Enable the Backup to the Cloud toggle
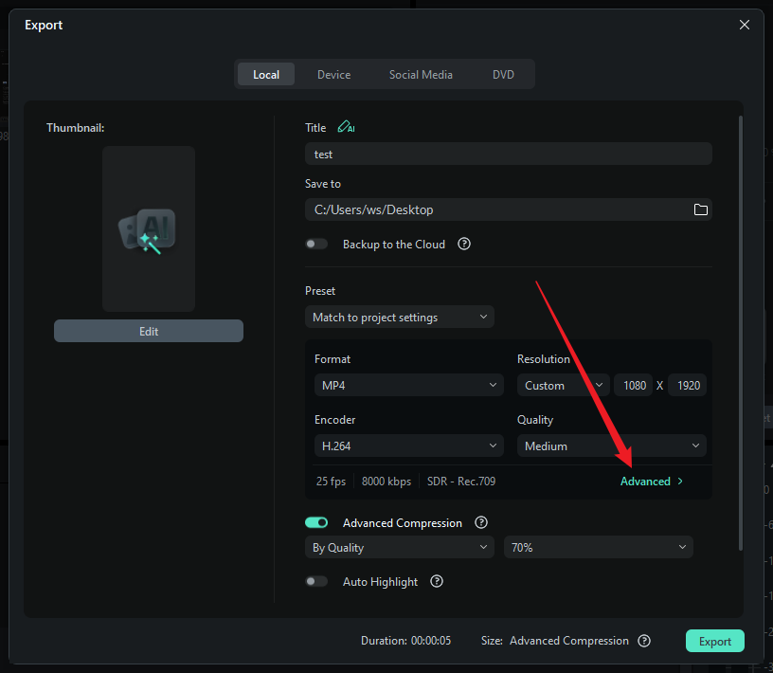 pyautogui.click(x=316, y=244)
